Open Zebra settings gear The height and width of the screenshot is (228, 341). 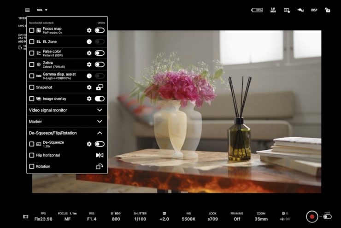89,64
